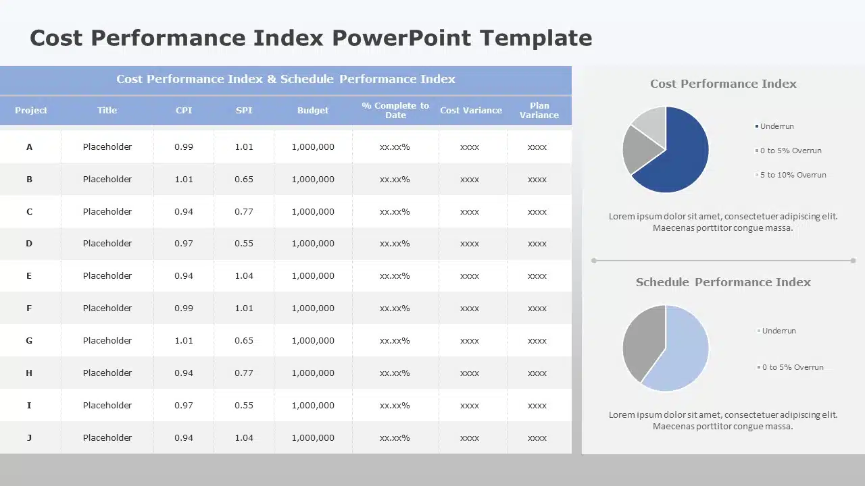This screenshot has width=865, height=486.
Task: Click the Underrun legend entry in SPI chart
Action: [776, 331]
